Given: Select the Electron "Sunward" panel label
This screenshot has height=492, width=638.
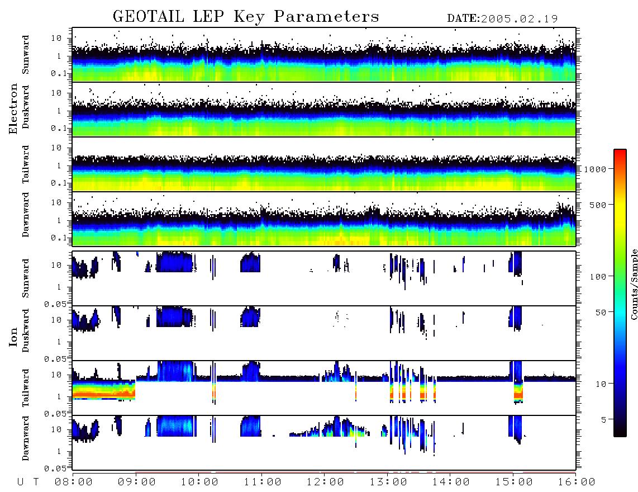Looking at the screenshot, I should [x=26, y=55].
